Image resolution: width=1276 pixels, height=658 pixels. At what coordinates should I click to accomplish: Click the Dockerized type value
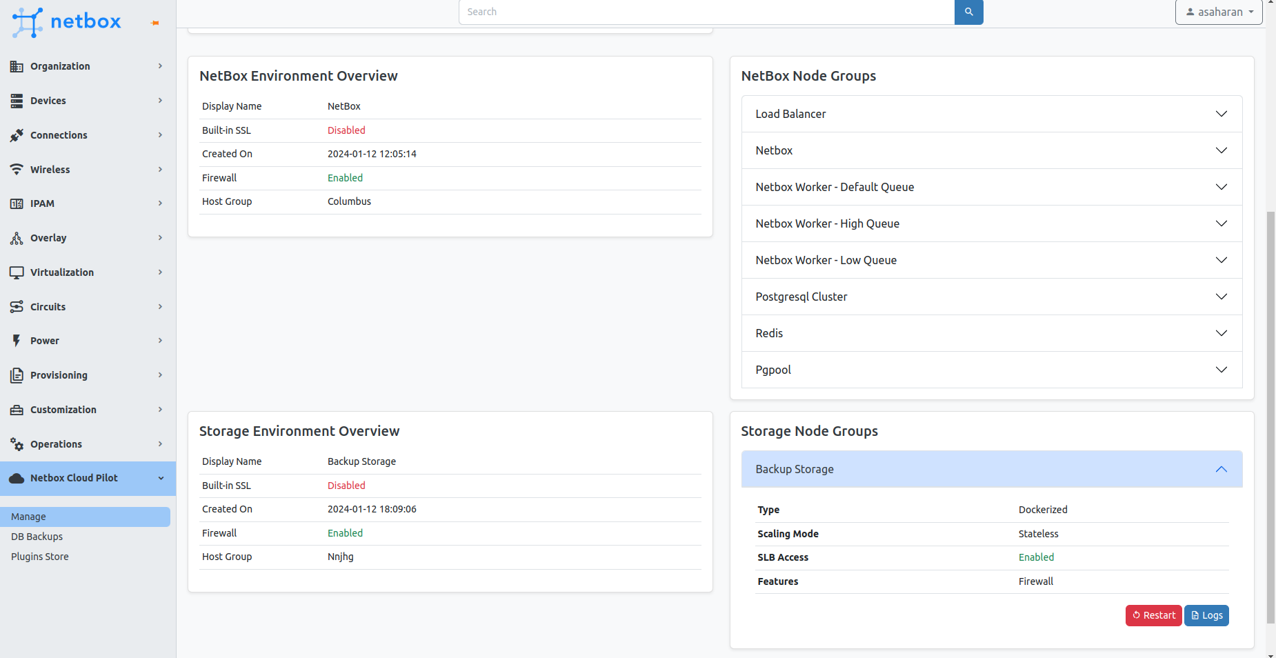[x=1043, y=510]
